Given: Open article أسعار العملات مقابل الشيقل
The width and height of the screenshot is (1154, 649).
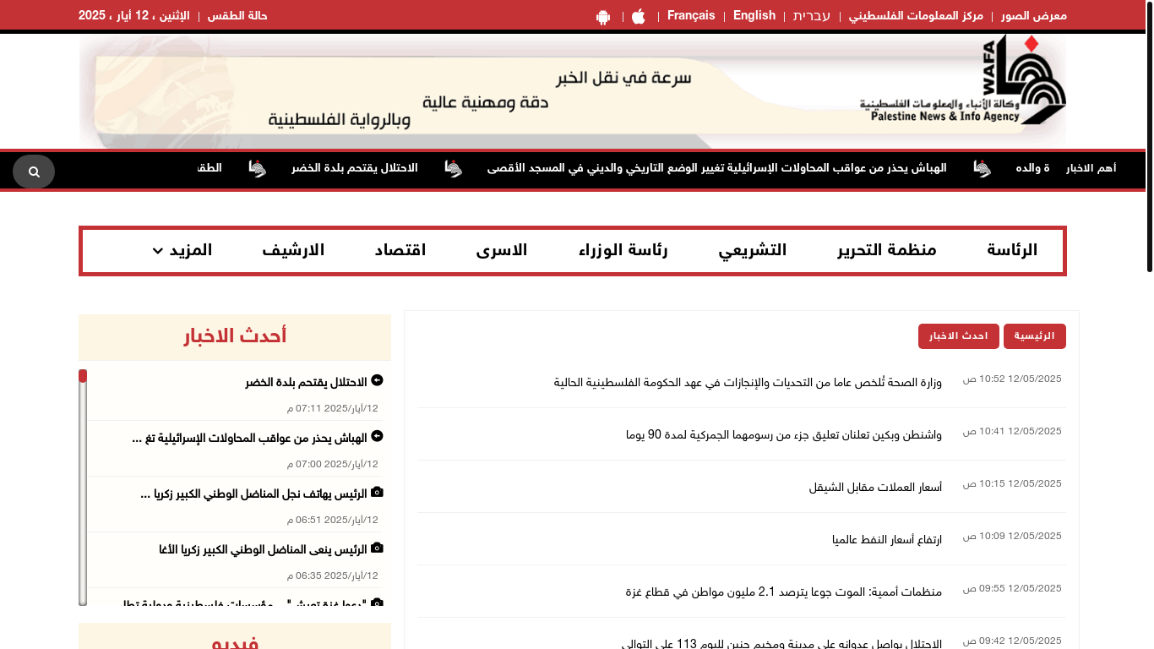Looking at the screenshot, I should 875,487.
